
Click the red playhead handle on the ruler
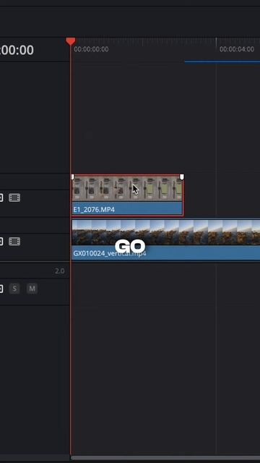click(71, 41)
